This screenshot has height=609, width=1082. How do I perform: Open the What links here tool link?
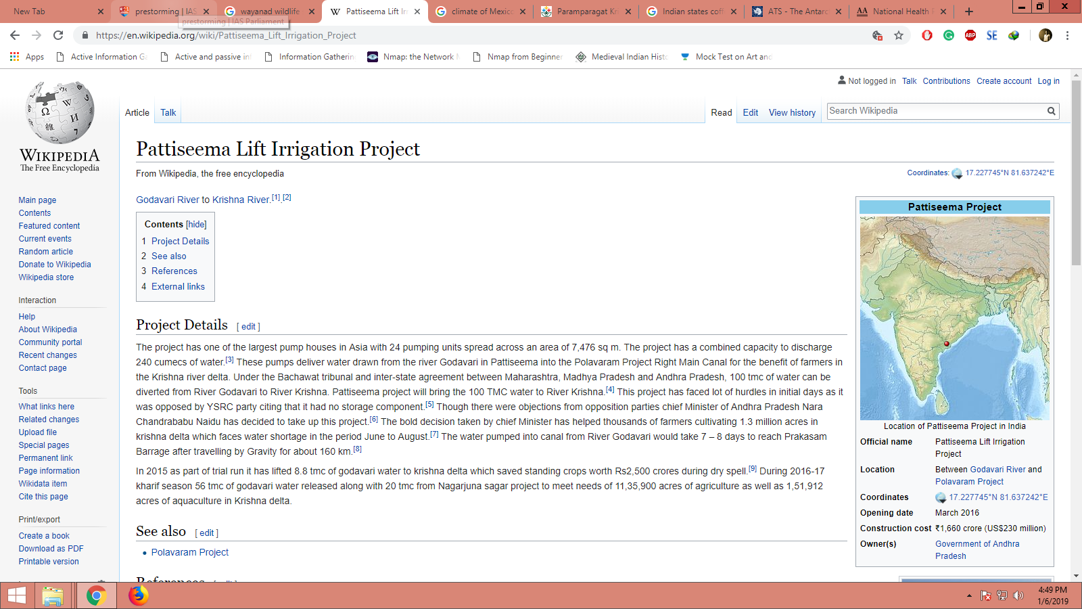47,407
